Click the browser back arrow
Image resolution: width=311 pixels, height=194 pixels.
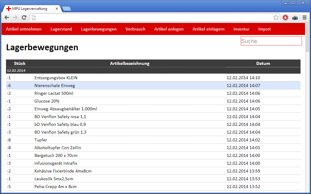(x=7, y=18)
